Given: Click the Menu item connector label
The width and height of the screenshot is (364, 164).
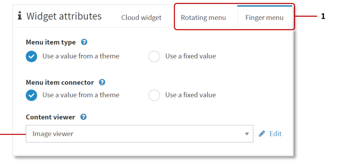Looking at the screenshot, I should tap(60, 82).
